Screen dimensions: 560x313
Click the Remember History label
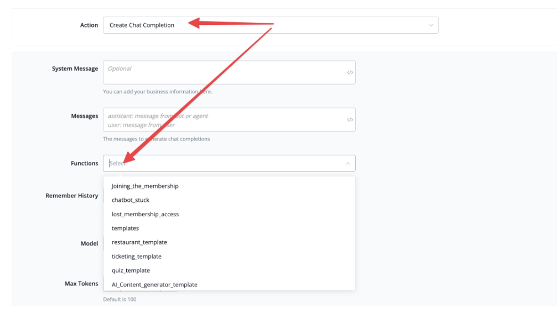[x=72, y=196]
